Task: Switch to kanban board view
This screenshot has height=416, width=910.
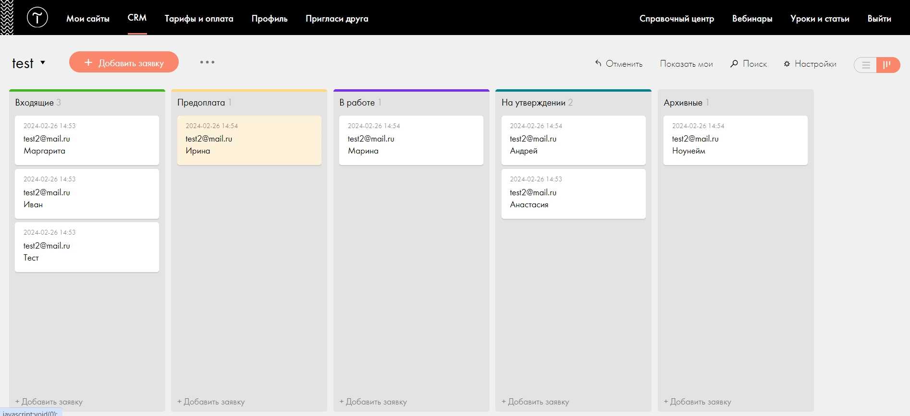Action: pos(887,65)
